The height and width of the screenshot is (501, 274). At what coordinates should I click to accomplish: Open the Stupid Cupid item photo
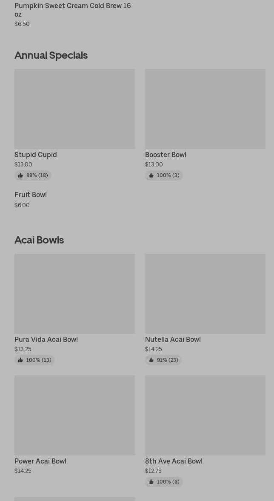tap(74, 109)
